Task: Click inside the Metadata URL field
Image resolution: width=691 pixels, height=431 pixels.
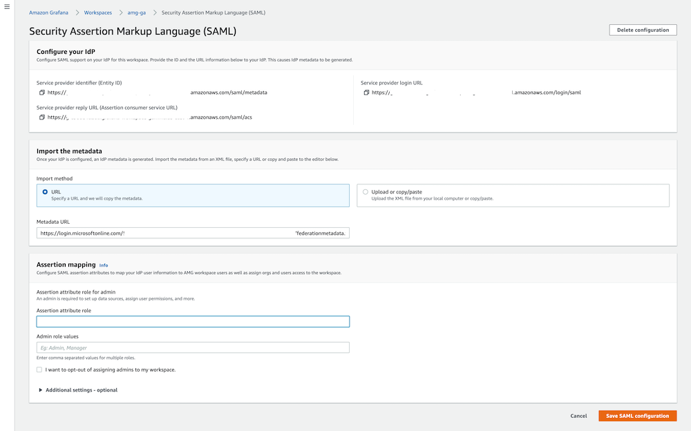Action: click(193, 233)
